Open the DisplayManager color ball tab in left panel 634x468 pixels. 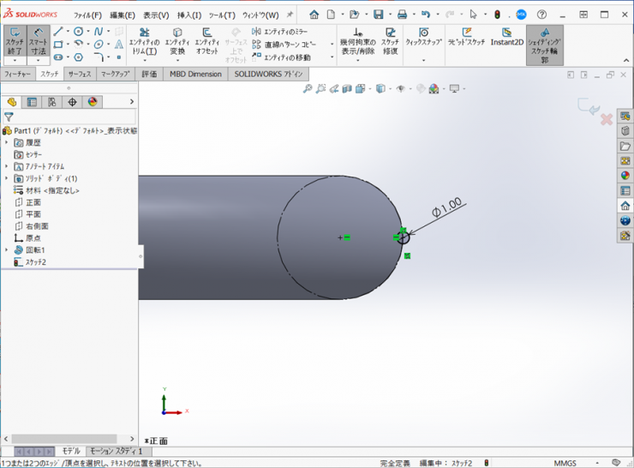point(92,102)
